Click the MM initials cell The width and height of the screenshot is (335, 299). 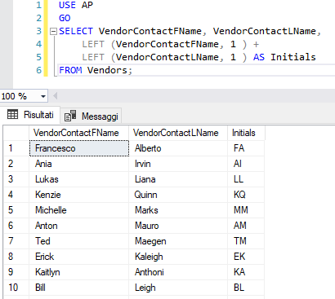coord(246,210)
